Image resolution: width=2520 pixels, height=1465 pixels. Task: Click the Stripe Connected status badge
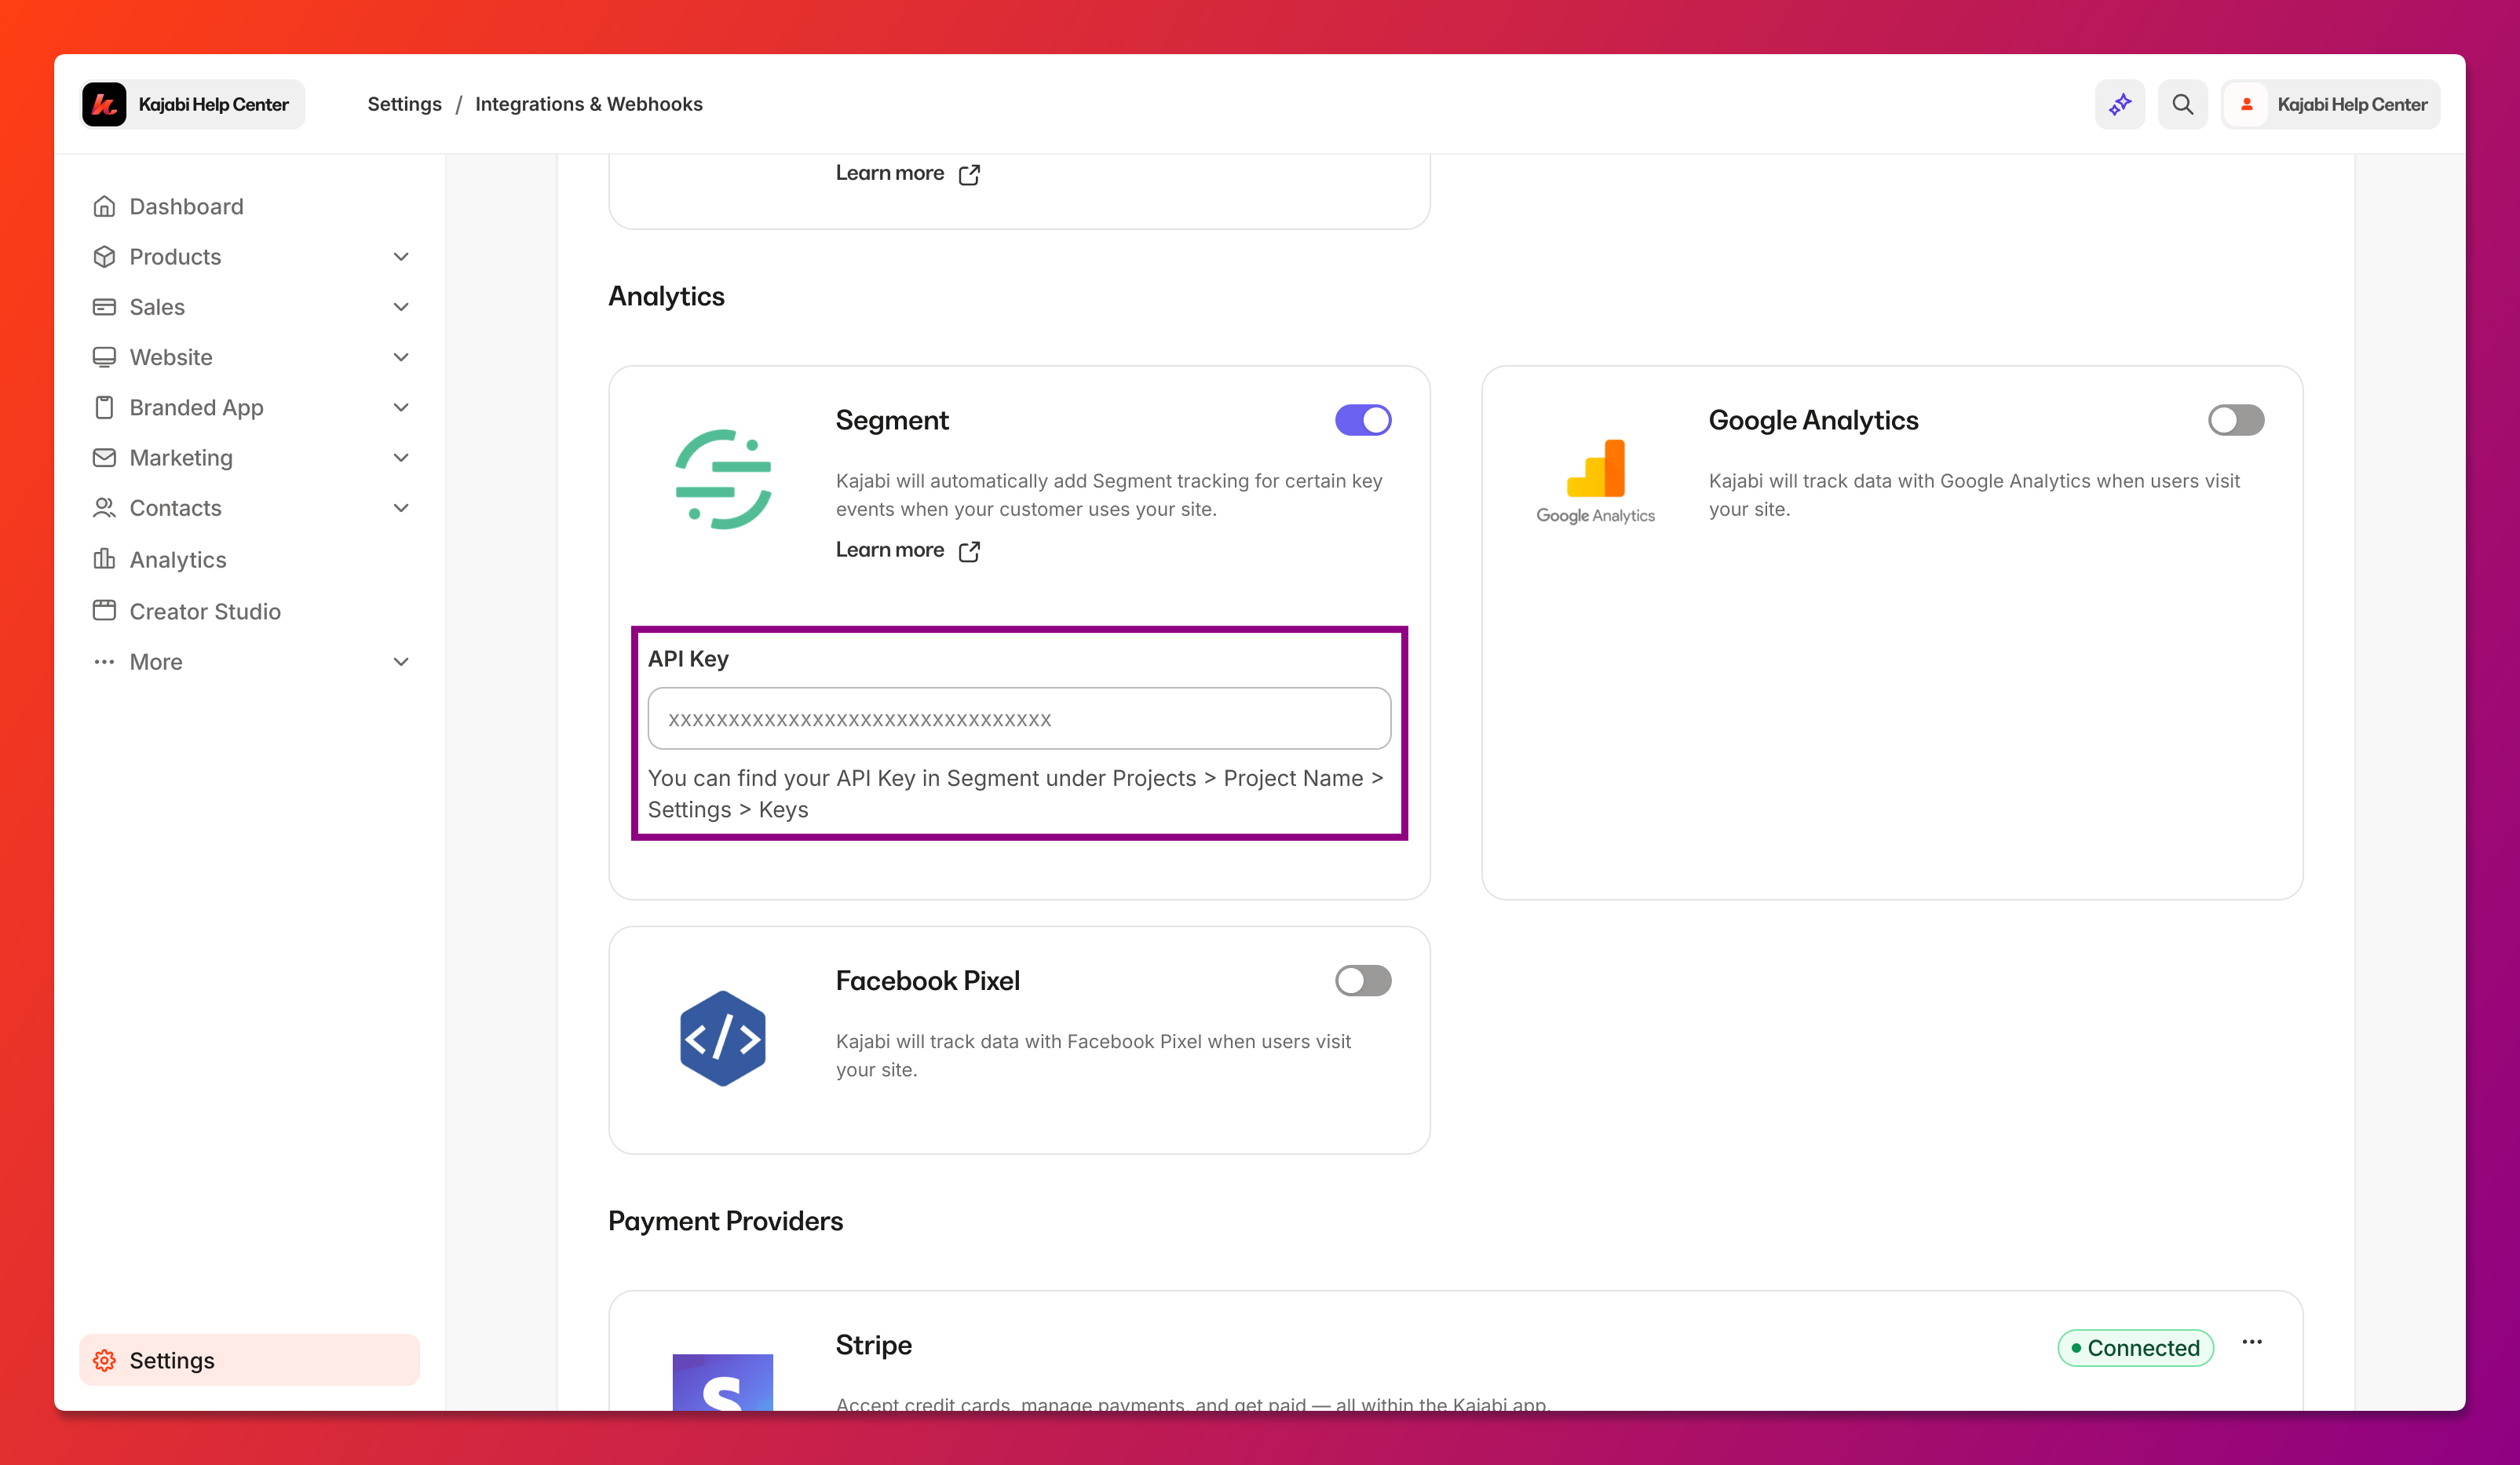click(2135, 1348)
